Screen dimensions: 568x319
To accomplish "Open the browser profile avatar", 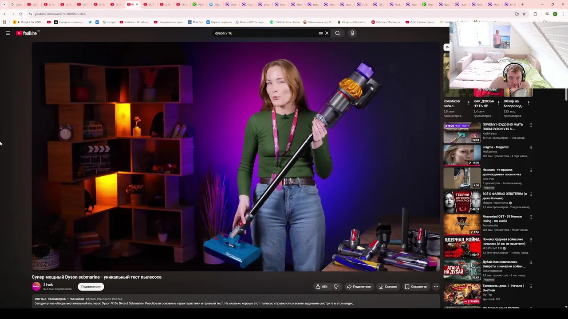I will [x=555, y=14].
